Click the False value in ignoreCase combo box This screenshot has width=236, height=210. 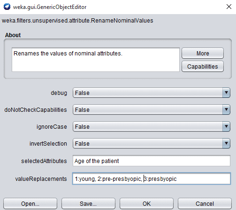(x=82, y=127)
